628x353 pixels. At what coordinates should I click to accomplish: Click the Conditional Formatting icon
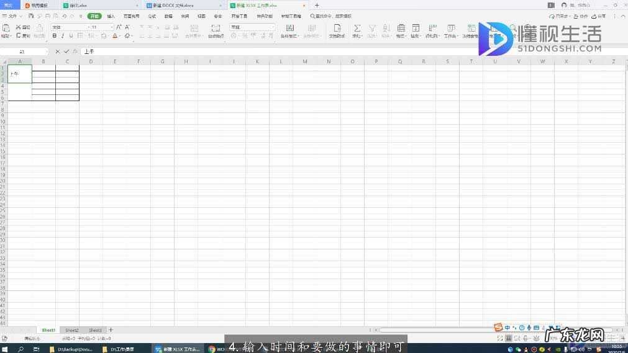[x=289, y=28]
